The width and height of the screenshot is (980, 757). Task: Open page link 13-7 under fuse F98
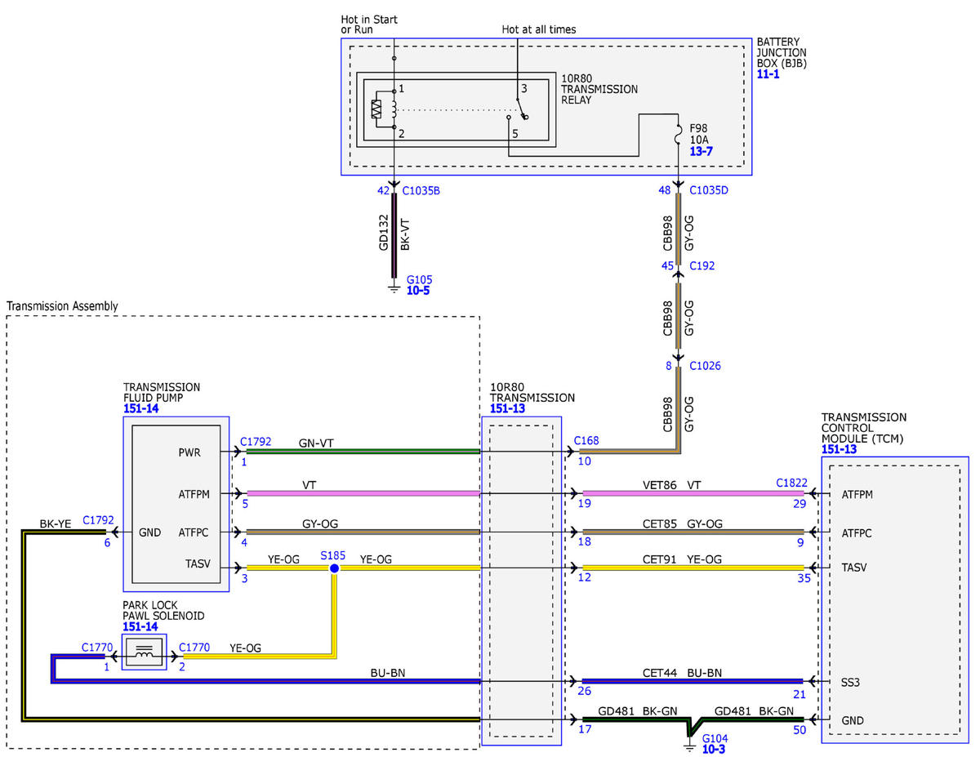click(x=701, y=152)
